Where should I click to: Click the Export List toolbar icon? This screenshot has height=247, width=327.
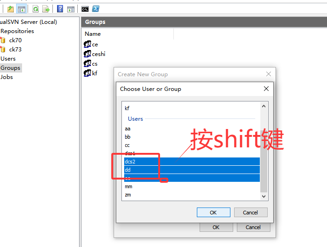(46, 9)
